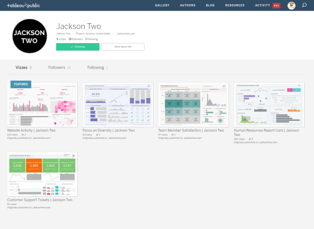Open the user profile avatar
Viewport: 314px width, 229px height.
[x=292, y=5]
